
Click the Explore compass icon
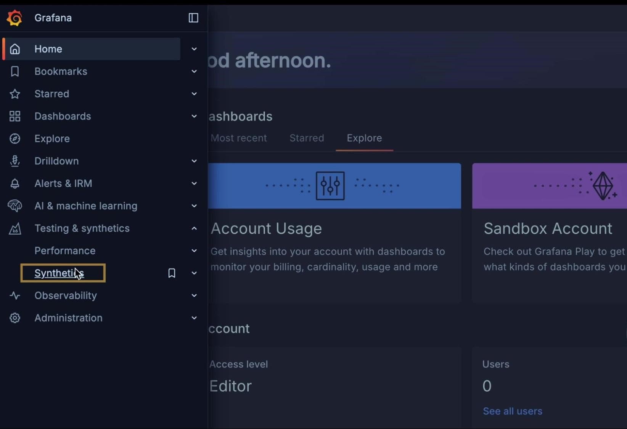(15, 138)
